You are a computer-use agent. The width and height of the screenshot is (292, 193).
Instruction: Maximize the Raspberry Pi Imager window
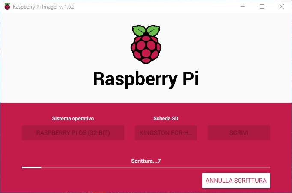click(x=262, y=6)
